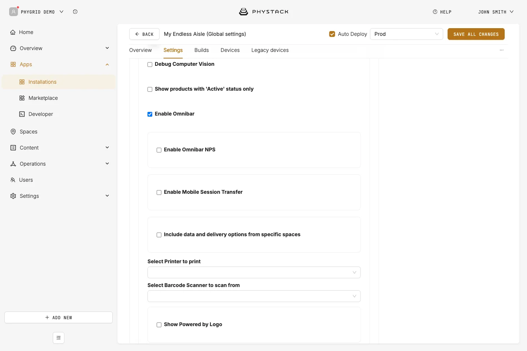Check Enable Mobile Session Transfer
Viewport: 527px width, 351px height.
[x=159, y=192]
